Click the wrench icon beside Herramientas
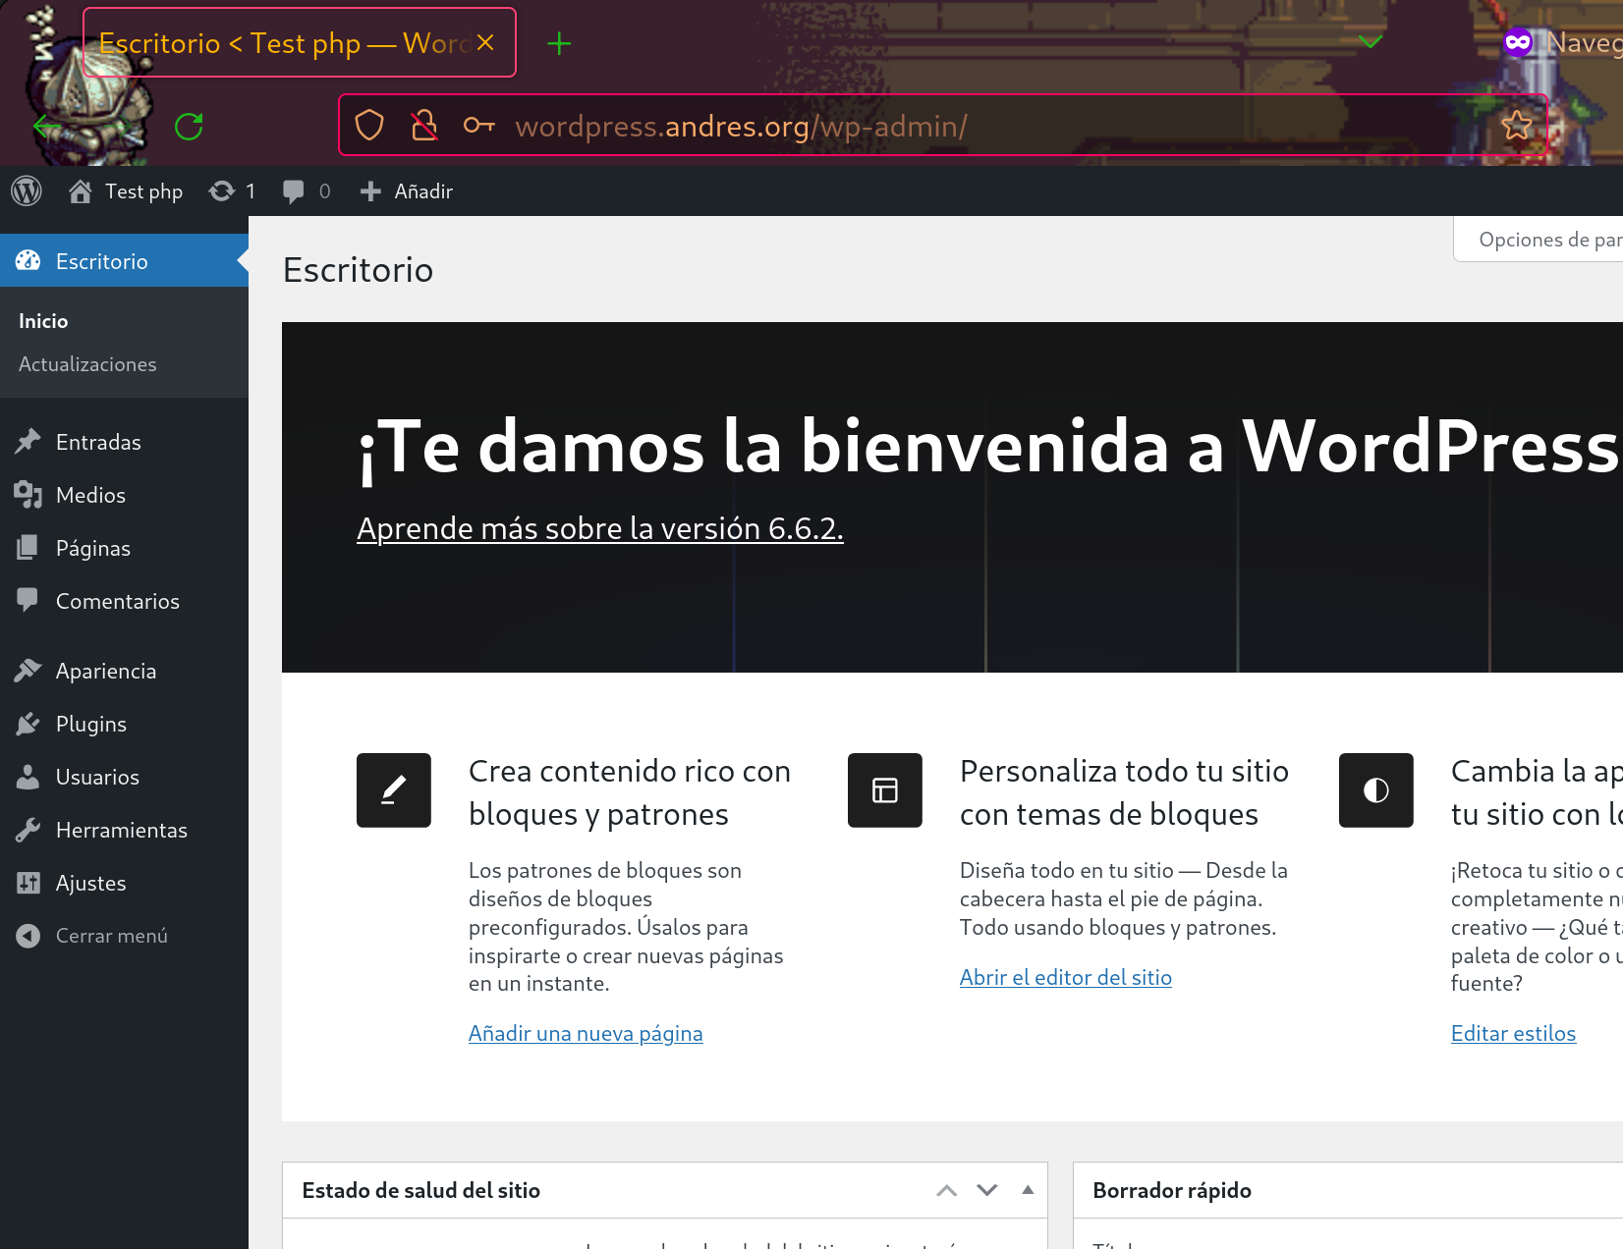This screenshot has width=1623, height=1249. (x=28, y=830)
